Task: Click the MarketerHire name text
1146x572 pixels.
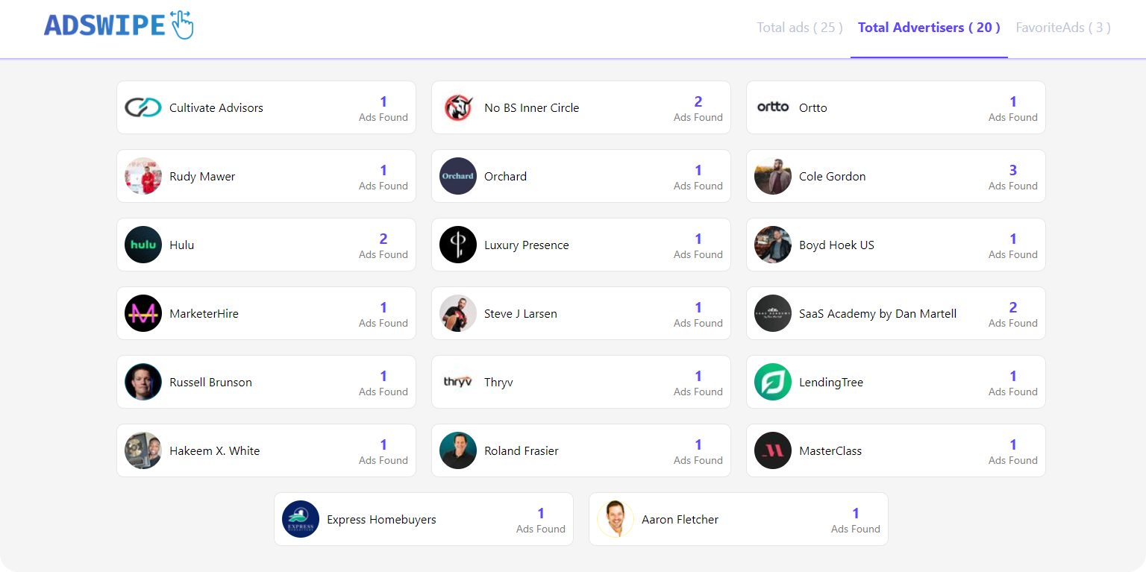Action: [204, 314]
